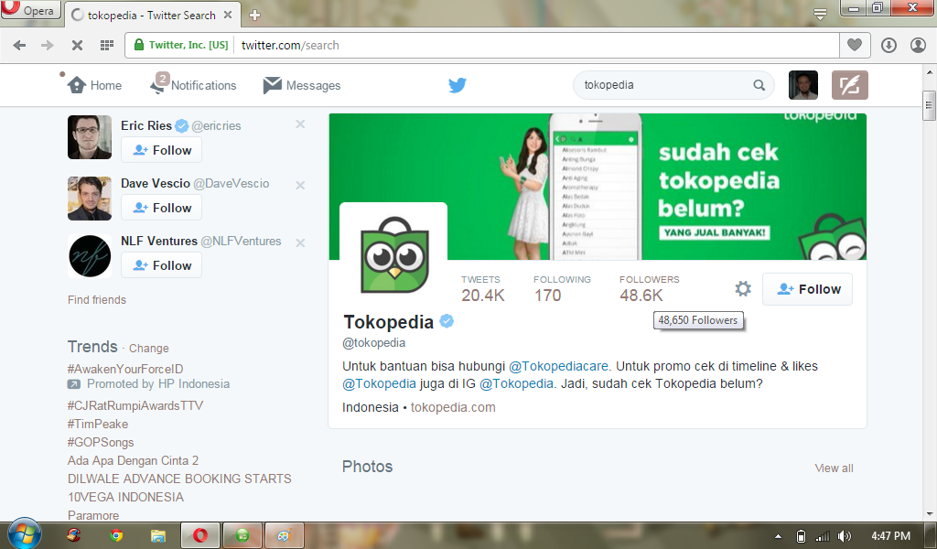
Task: Click the volume speaker tray icon
Action: point(844,536)
